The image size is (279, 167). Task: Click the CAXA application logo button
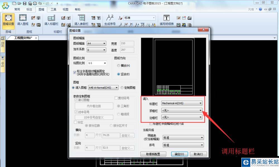(5, 6)
